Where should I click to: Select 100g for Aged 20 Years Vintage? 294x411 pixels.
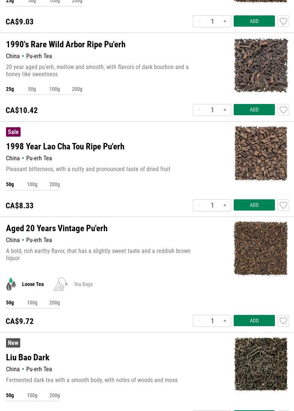(32, 303)
